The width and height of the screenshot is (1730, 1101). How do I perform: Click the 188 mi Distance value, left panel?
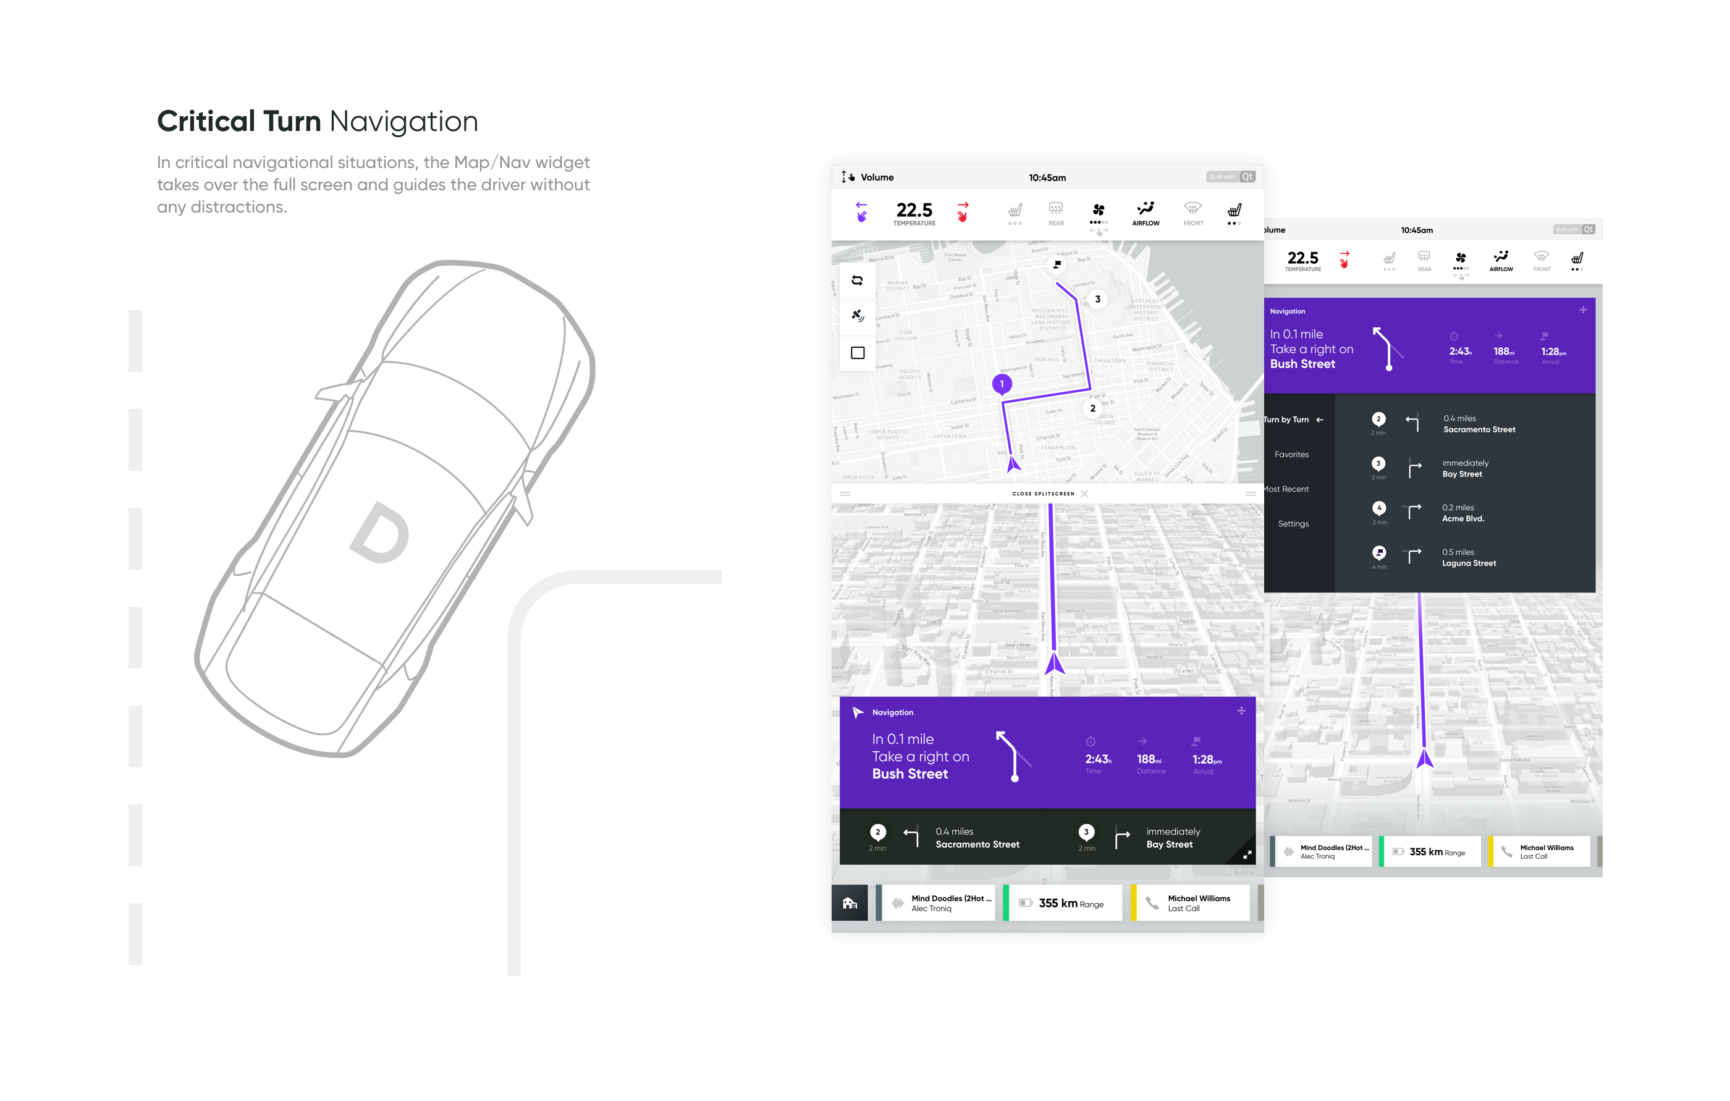[x=1150, y=759]
